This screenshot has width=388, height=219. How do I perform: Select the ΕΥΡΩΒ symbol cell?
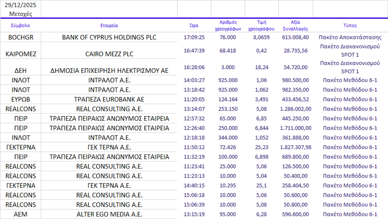(x=21, y=100)
